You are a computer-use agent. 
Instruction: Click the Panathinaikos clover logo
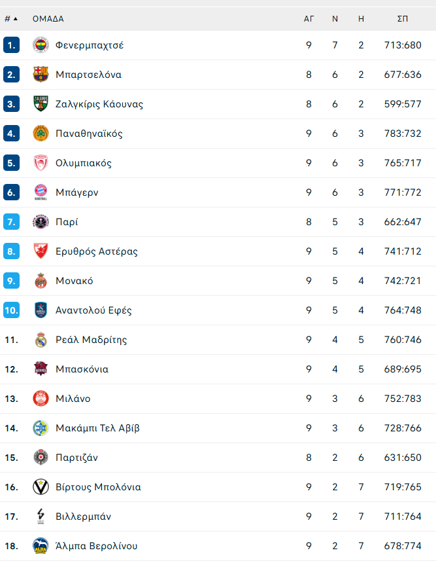point(41,134)
